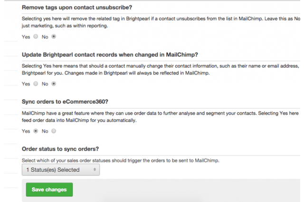This screenshot has width=304, height=202.
Task: Pick No radio for Sync orders to eCommerce360
Action: pos(53,131)
